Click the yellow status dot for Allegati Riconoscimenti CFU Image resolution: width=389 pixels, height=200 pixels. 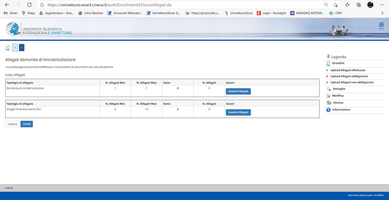tap(178, 110)
